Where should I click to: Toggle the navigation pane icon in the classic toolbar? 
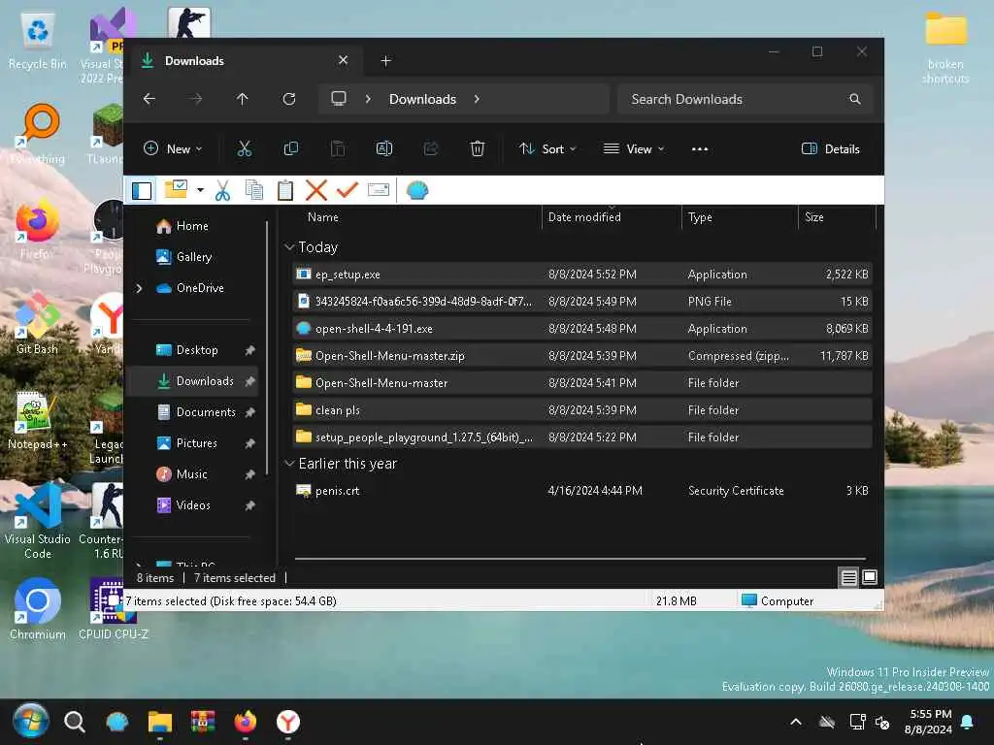point(142,190)
